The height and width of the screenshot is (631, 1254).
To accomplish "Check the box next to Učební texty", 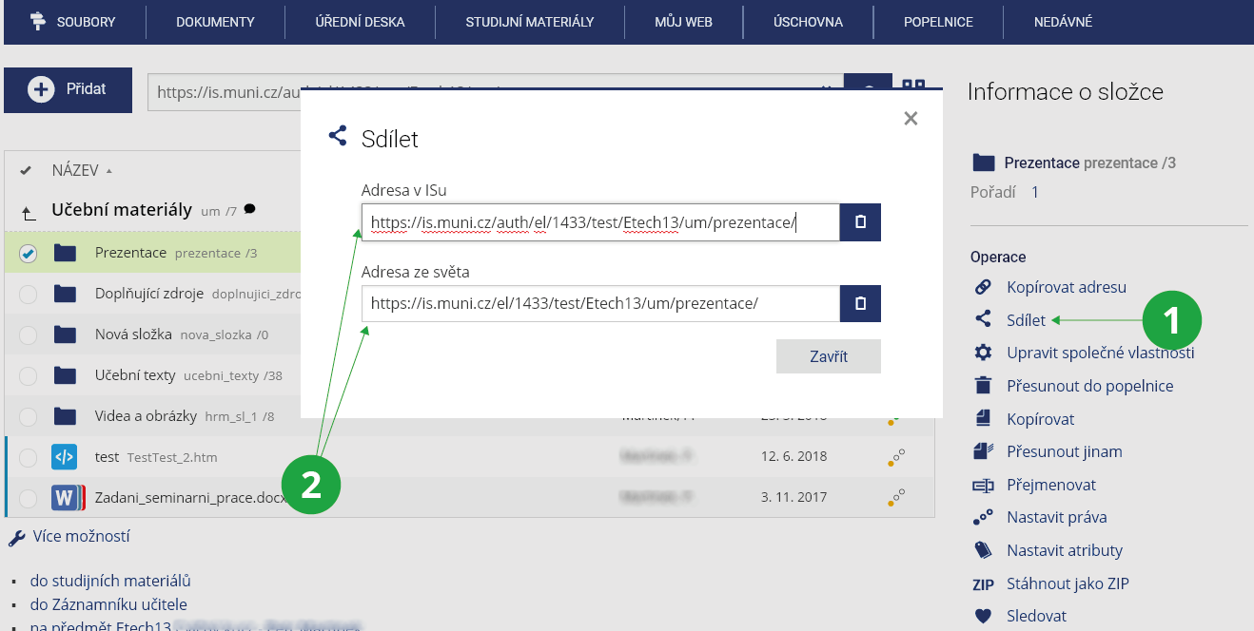I will 29,375.
